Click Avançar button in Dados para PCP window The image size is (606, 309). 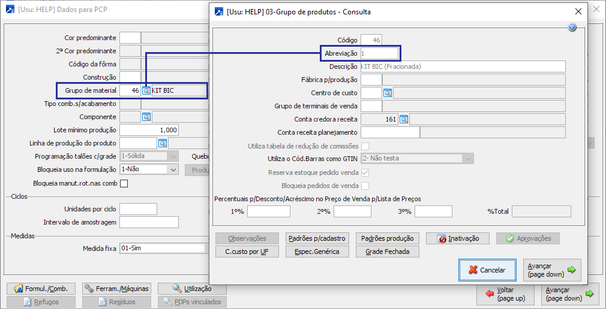(x=571, y=294)
